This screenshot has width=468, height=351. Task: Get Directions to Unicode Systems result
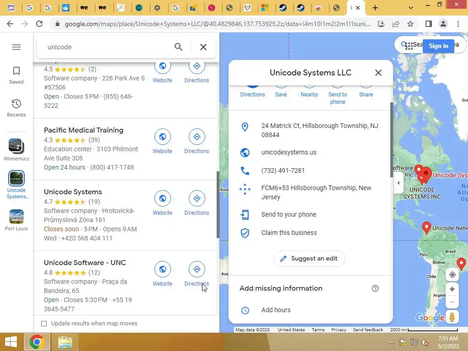point(197,203)
